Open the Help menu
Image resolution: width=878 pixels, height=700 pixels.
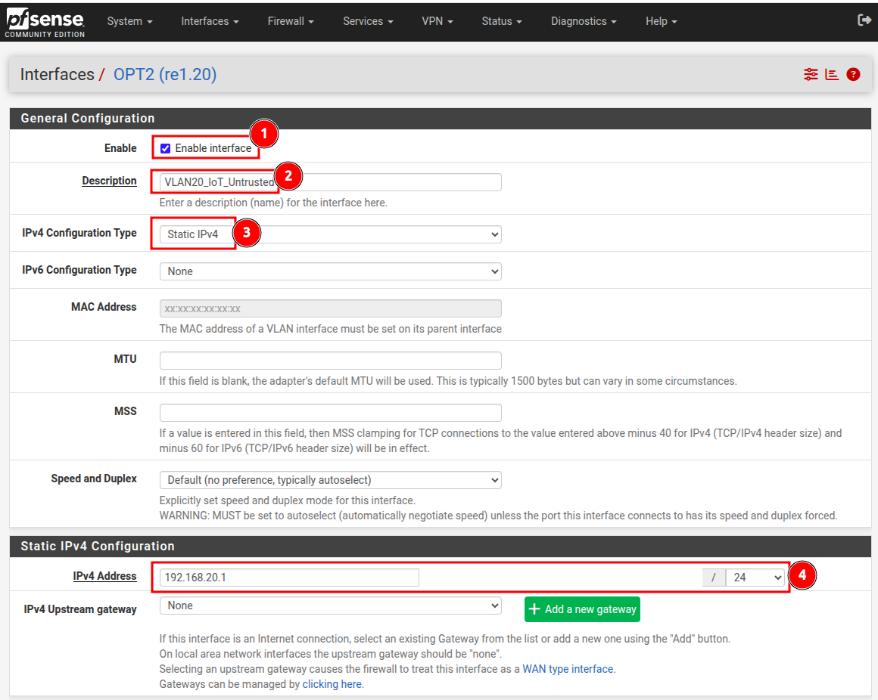pyautogui.click(x=662, y=21)
